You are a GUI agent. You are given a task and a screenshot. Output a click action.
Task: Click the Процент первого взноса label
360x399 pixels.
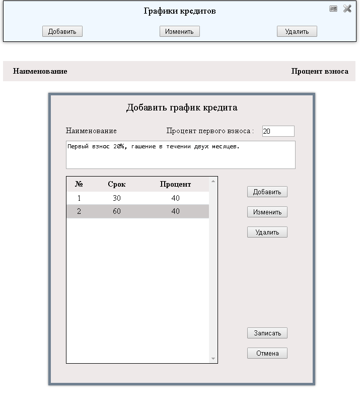click(210, 131)
